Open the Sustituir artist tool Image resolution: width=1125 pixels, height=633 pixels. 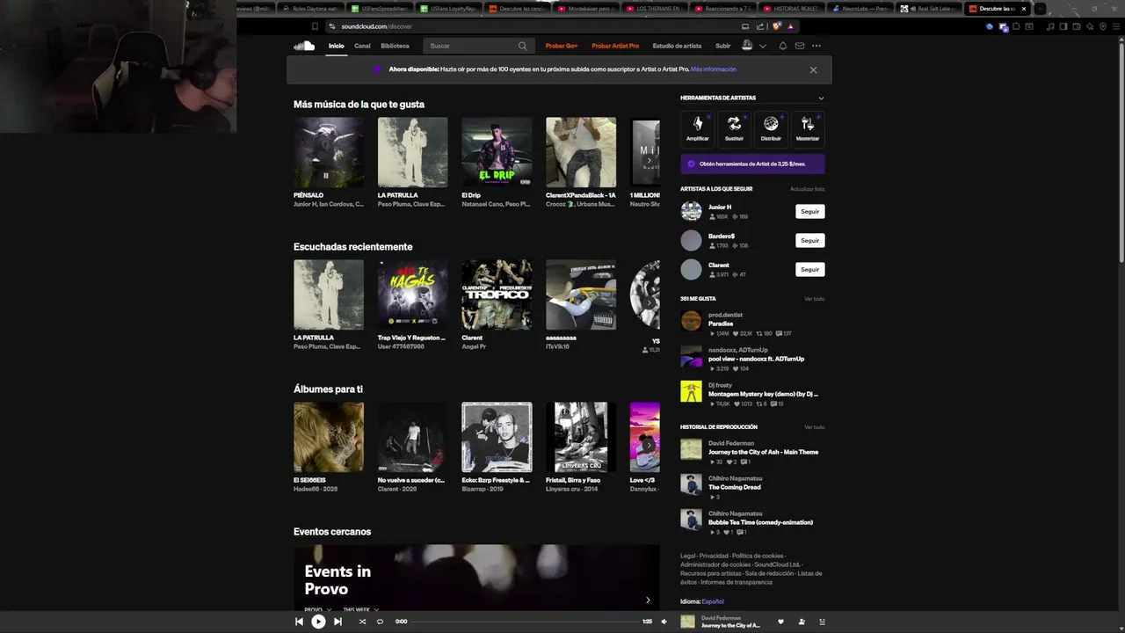[x=734, y=128]
